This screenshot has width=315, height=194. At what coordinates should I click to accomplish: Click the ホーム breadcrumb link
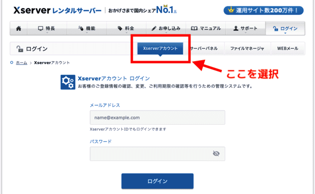[x=22, y=63]
